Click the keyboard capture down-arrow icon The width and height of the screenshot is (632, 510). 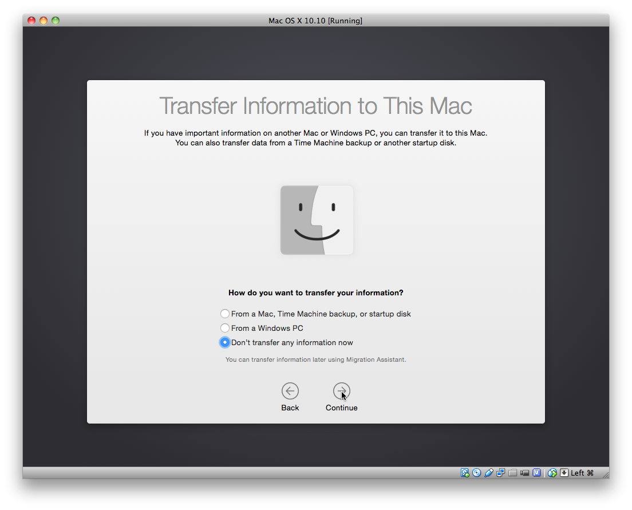[x=564, y=473]
